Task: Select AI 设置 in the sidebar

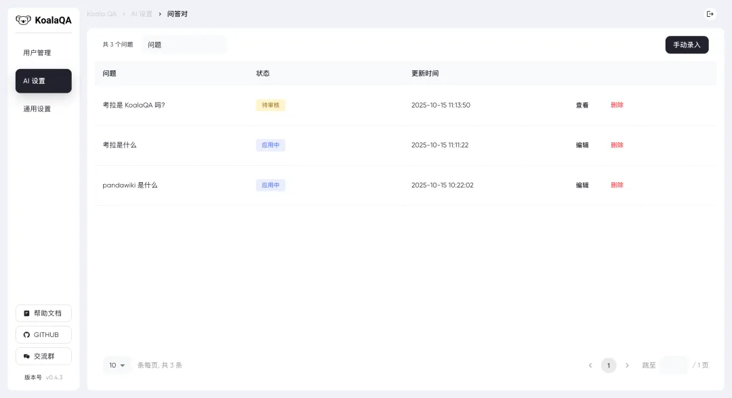Action: pos(43,81)
